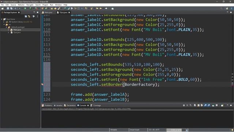Expand the JRE System Library node
234x132 pixels.
4,22
